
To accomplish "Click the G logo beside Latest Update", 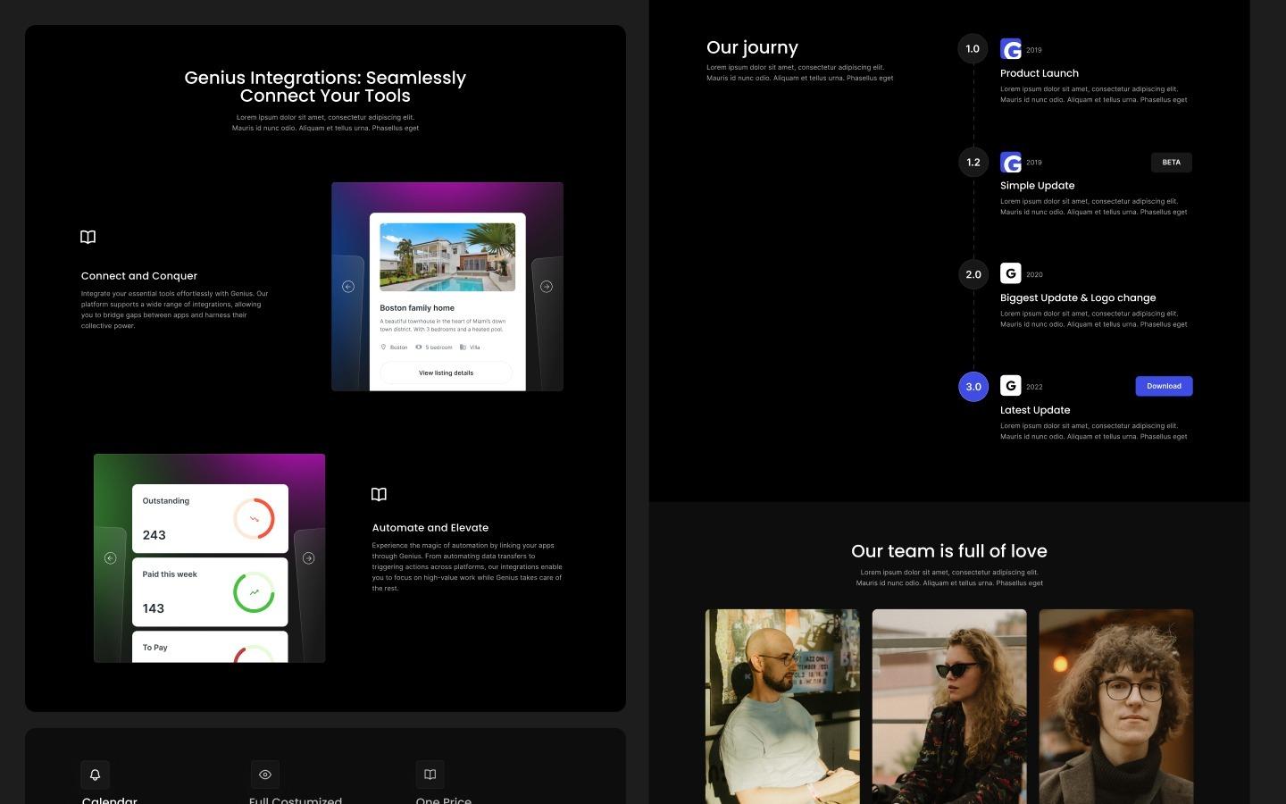I will tap(1011, 386).
